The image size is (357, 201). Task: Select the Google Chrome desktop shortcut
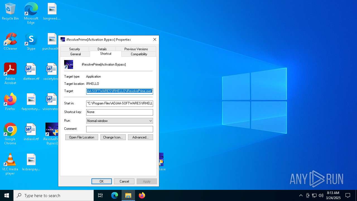click(x=10, y=134)
